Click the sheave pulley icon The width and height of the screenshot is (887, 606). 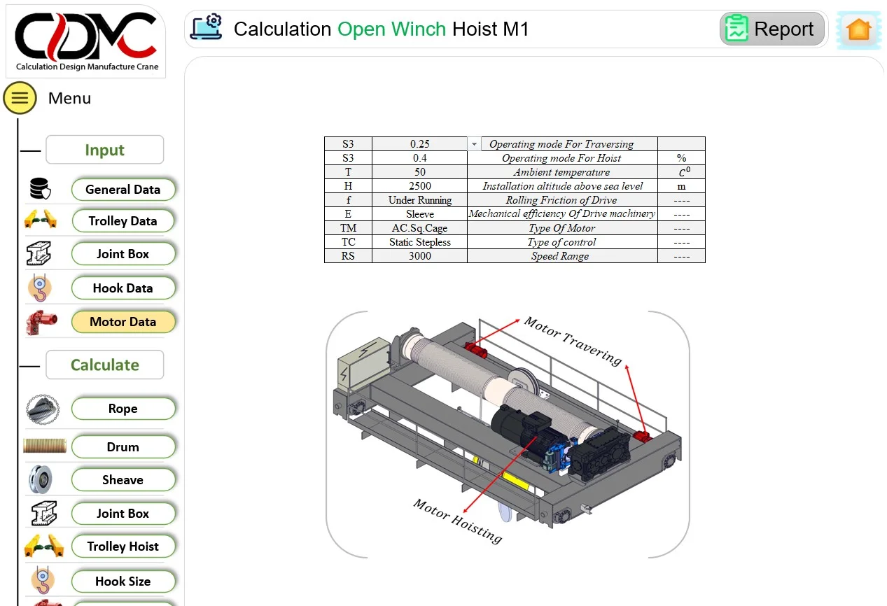click(41, 480)
